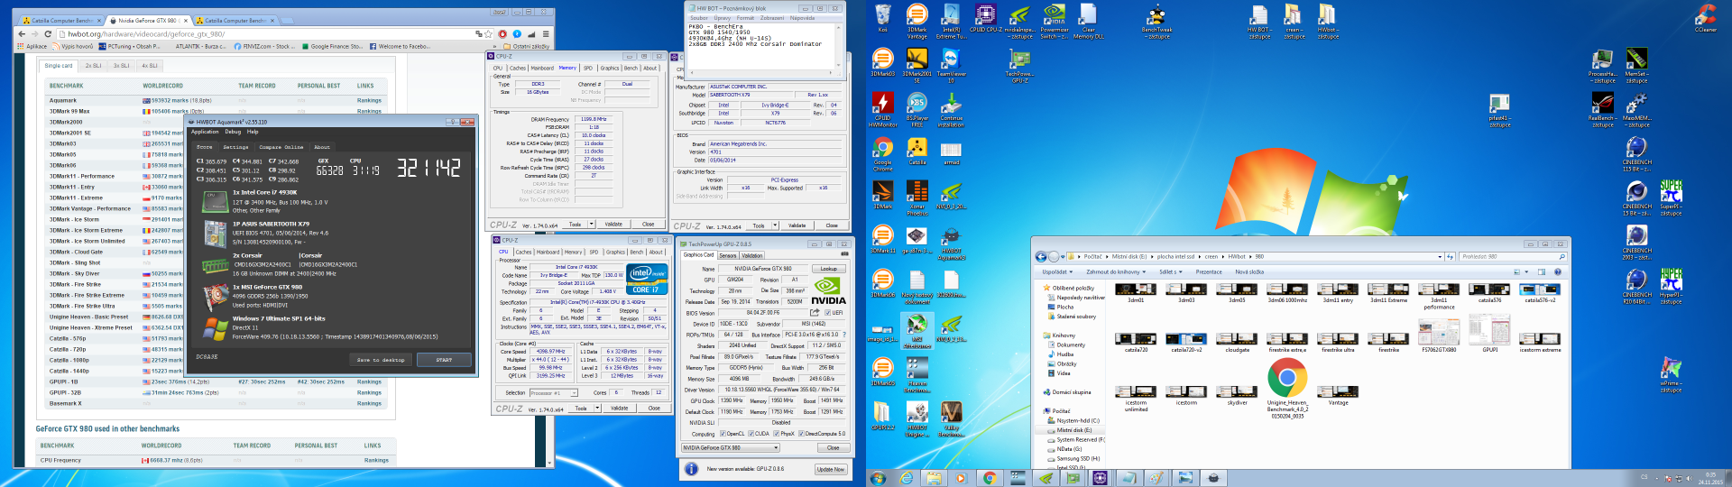This screenshot has height=487, width=1732.
Task: Open the NVIDIA GeForce GTX 980 card dropdown
Action: 731,447
